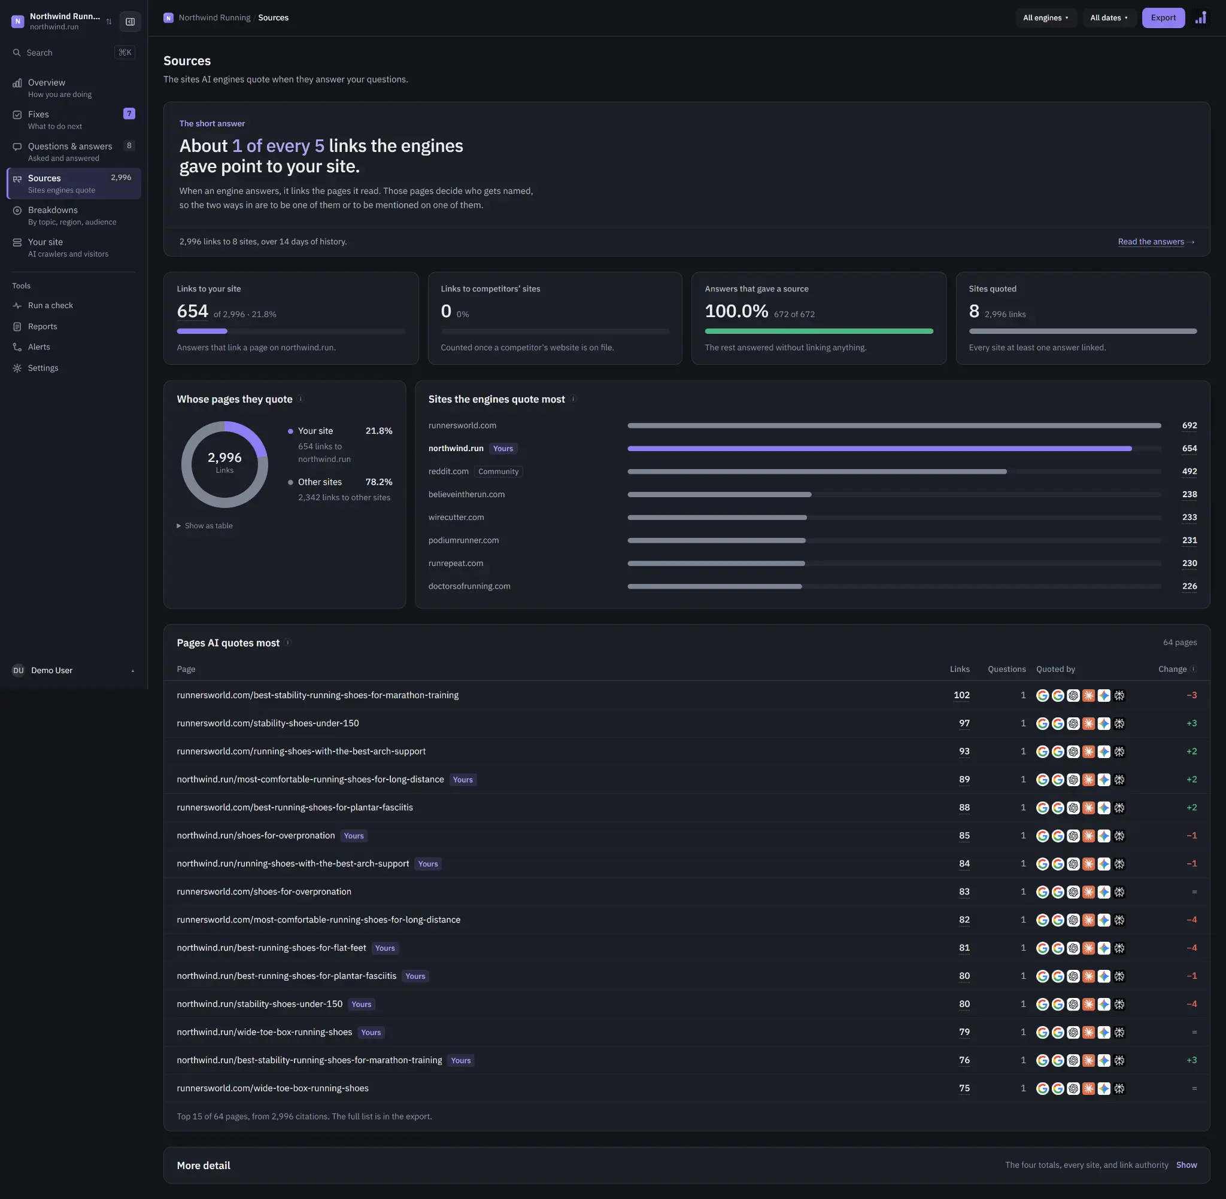This screenshot has width=1226, height=1199.
Task: Open the All engines dropdown
Action: (1045, 17)
